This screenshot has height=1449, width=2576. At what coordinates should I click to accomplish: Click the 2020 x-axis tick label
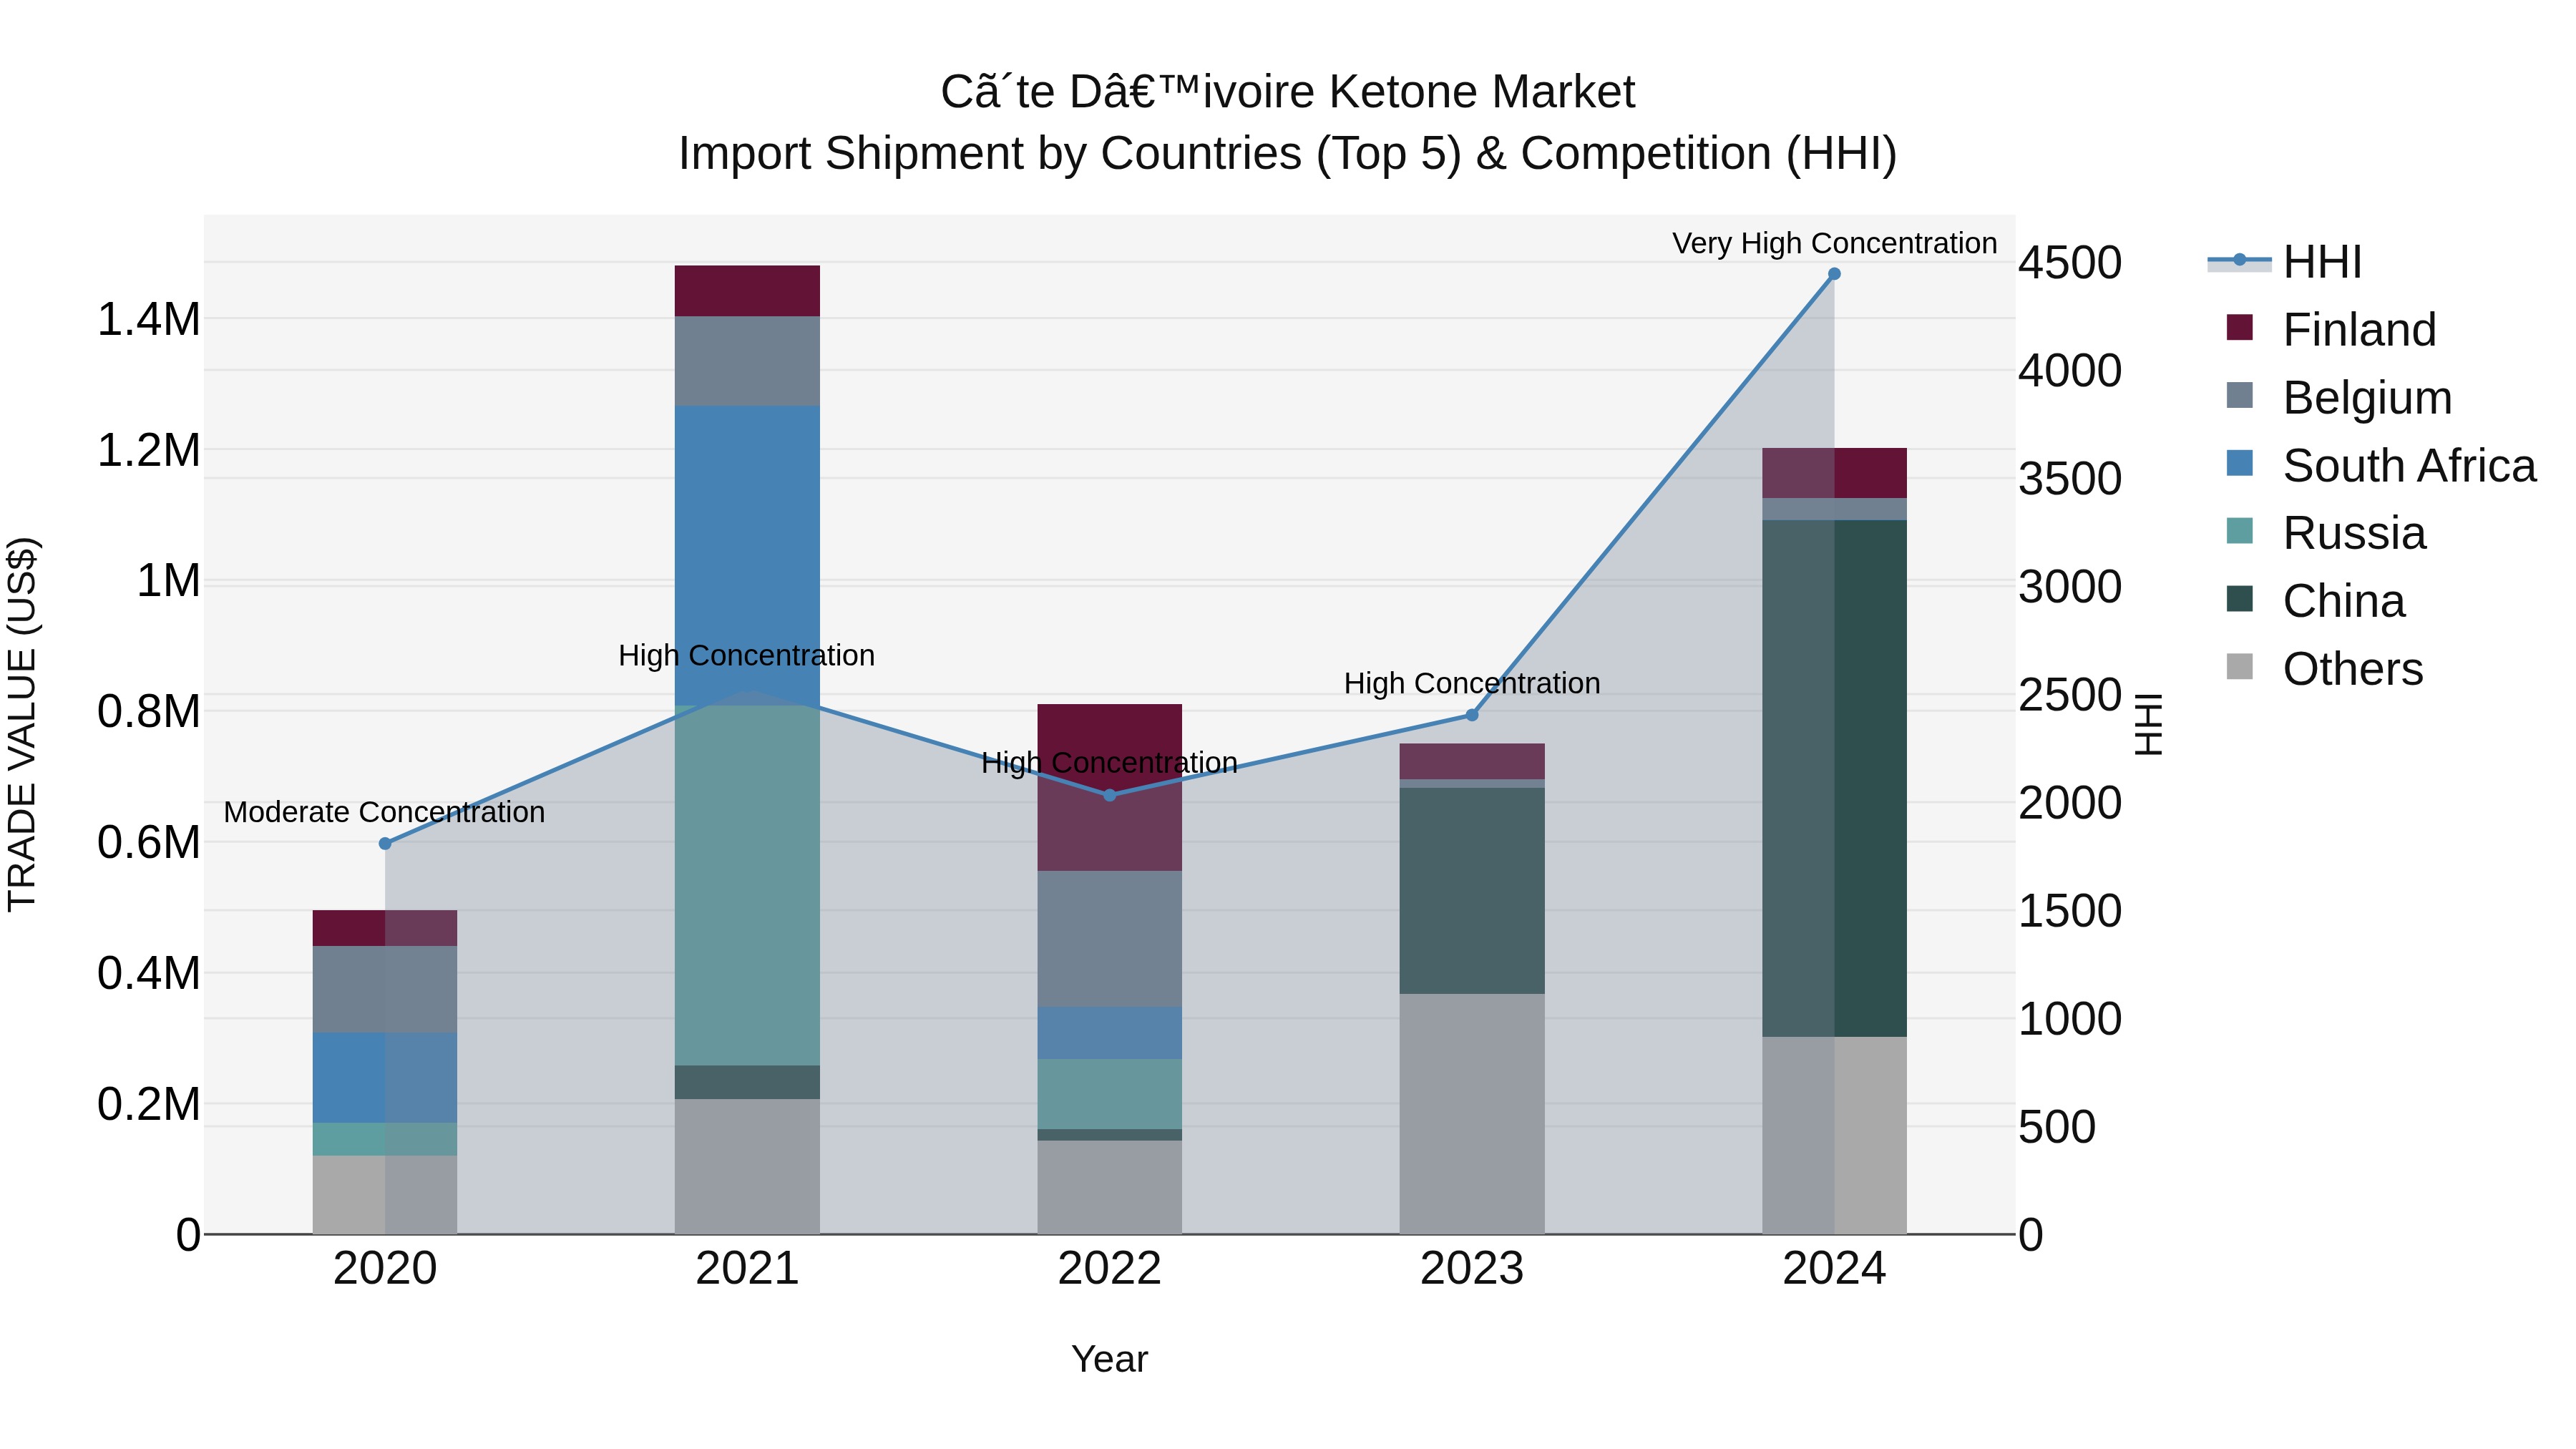click(385, 1269)
